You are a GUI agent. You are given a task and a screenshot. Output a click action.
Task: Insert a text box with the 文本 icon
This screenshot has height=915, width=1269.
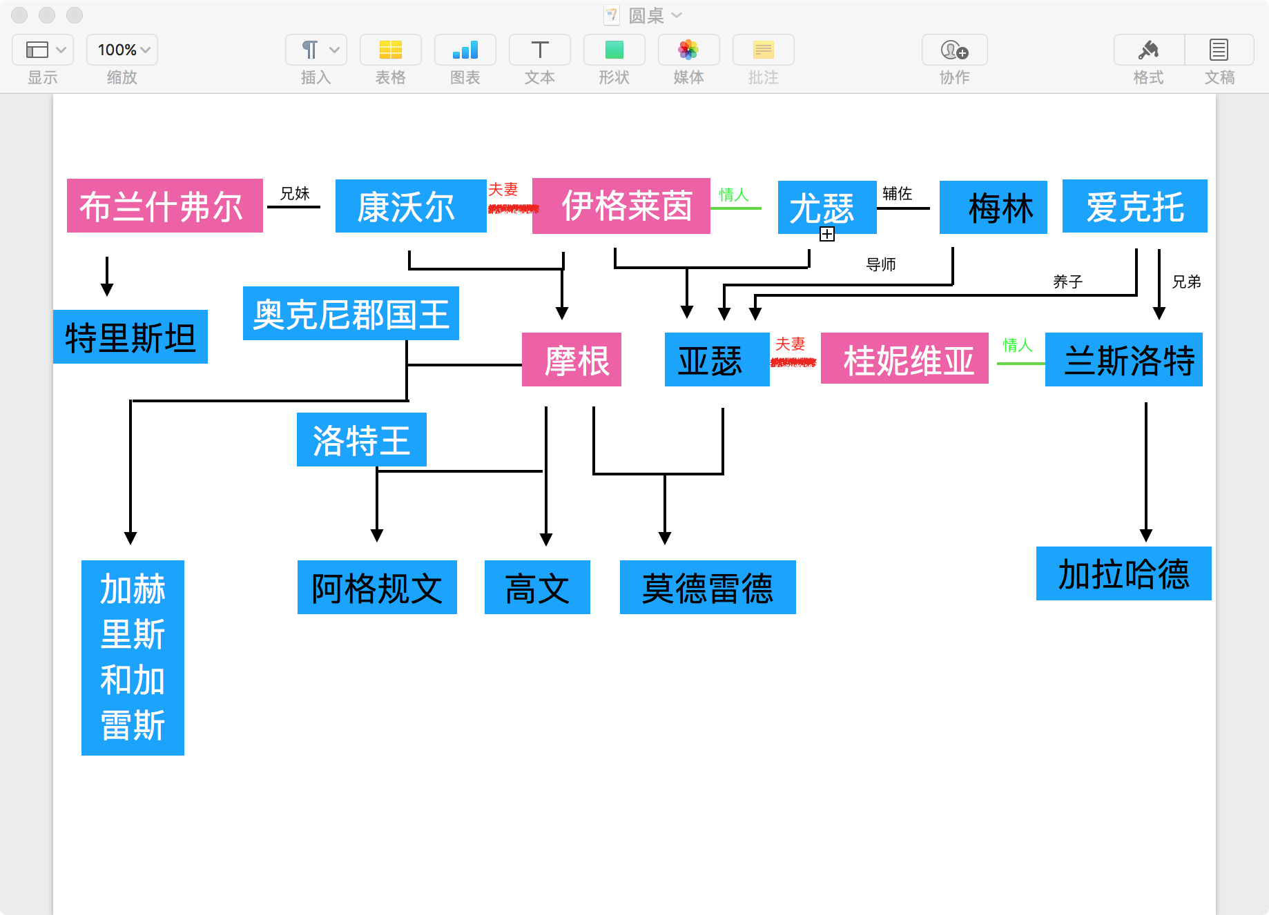[x=539, y=50]
